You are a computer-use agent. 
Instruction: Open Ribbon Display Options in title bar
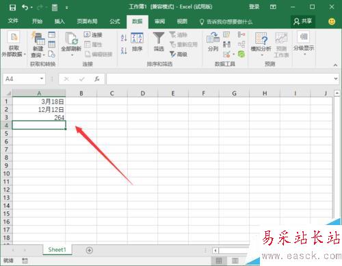pos(273,7)
